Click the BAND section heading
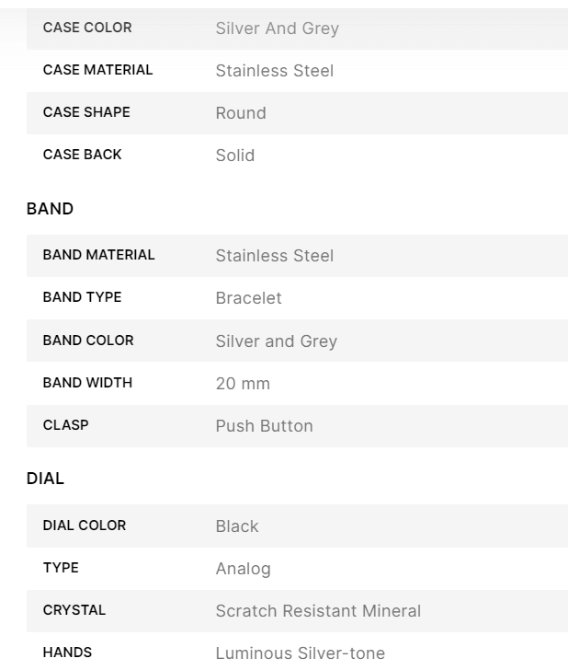The image size is (568, 670). (50, 209)
